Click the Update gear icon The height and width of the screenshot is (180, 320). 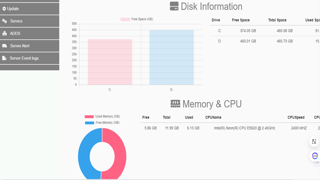coord(4,9)
